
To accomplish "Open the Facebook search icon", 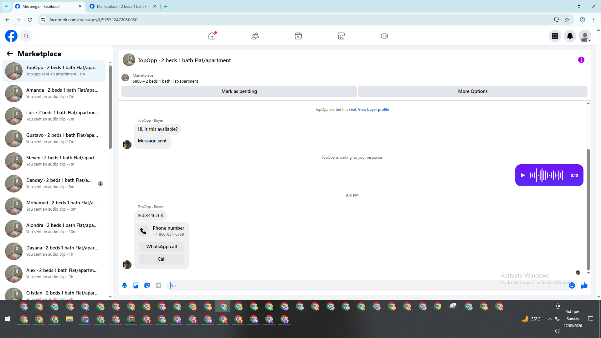I will (x=26, y=36).
